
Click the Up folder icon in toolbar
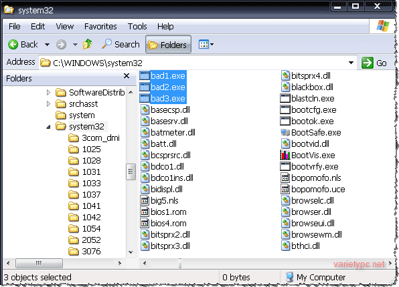pyautogui.click(x=88, y=44)
